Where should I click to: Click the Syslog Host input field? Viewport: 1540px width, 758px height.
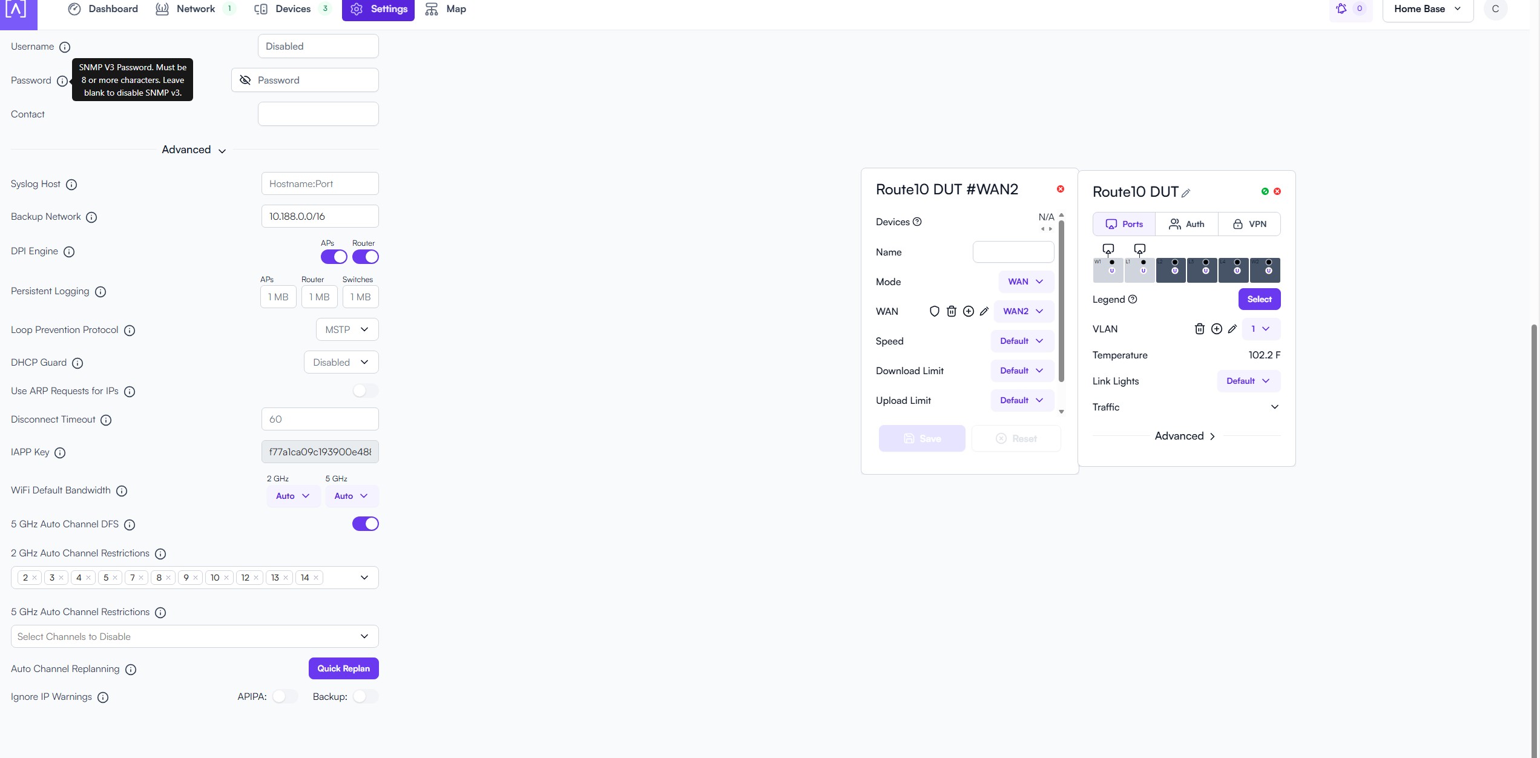click(320, 183)
